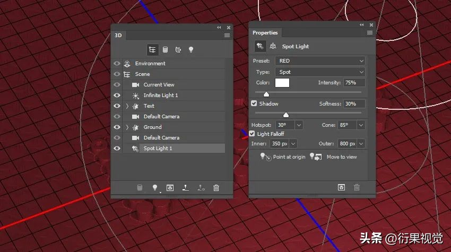Click Point at origin icon
Image resolution: width=451 pixels, height=252 pixels.
click(265, 157)
